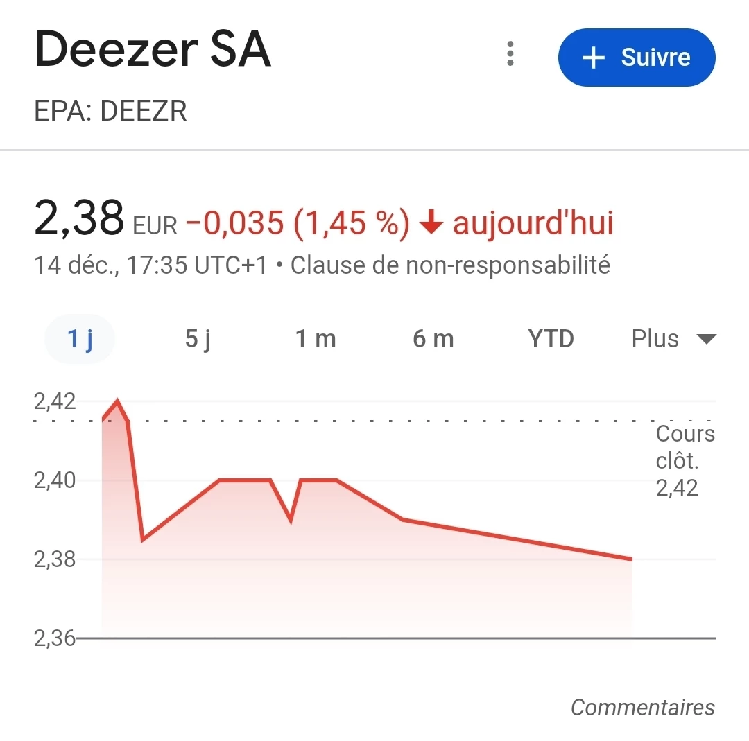Click the chart's highest peak point

pos(117,401)
